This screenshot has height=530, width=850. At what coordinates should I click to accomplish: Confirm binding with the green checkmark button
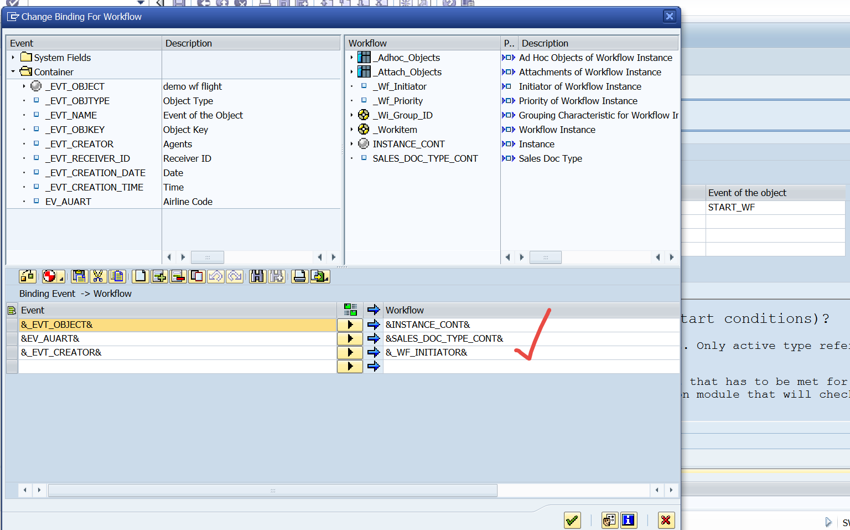tap(572, 520)
